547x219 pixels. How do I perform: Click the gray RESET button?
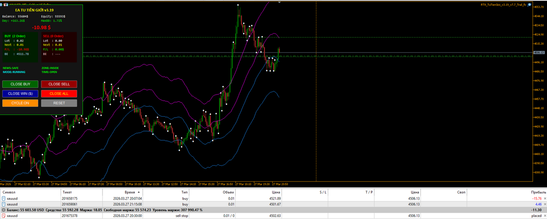click(x=59, y=103)
